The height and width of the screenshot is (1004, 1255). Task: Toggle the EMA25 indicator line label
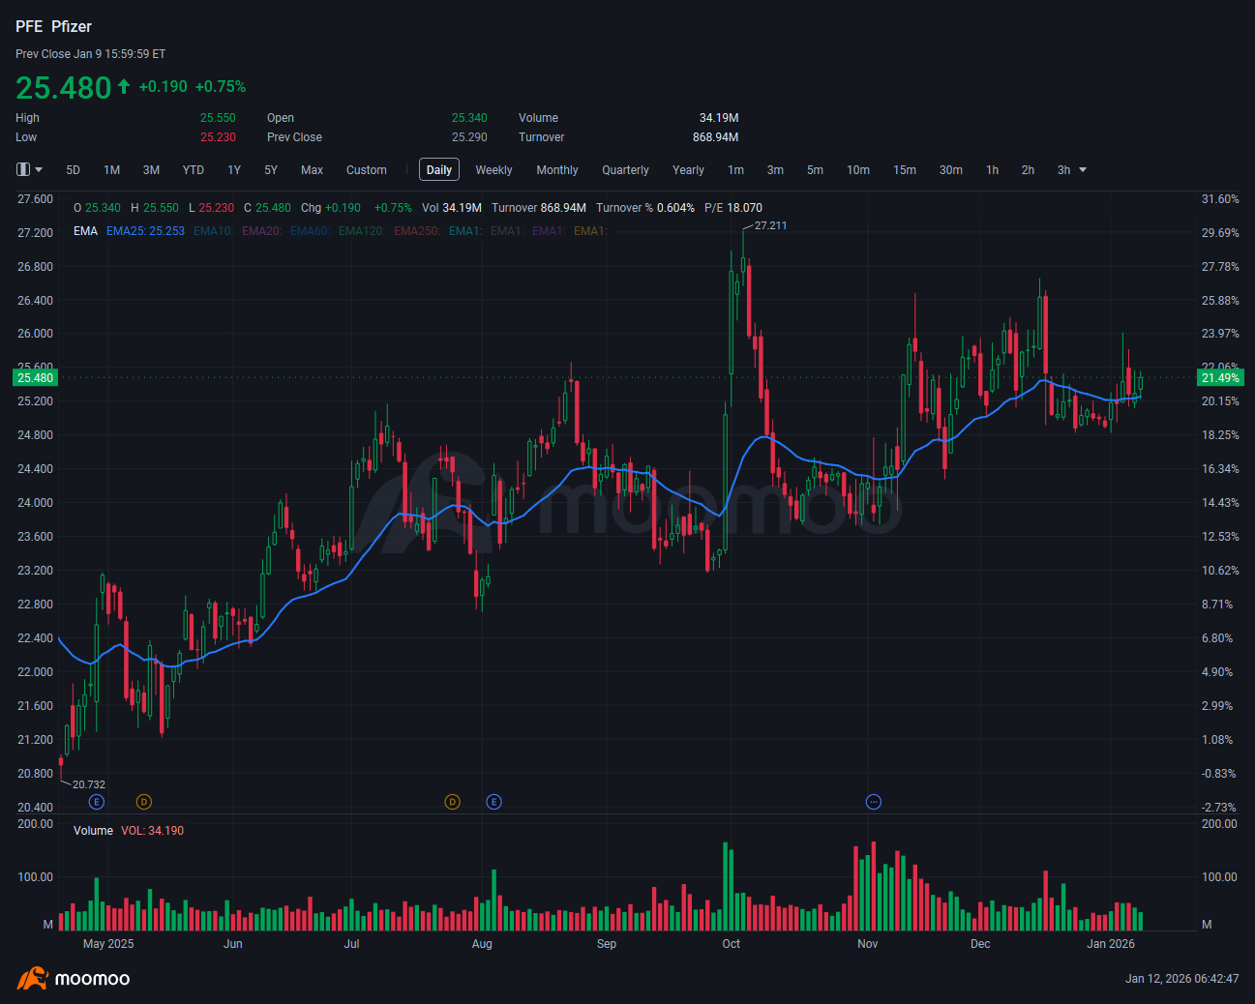pos(145,231)
